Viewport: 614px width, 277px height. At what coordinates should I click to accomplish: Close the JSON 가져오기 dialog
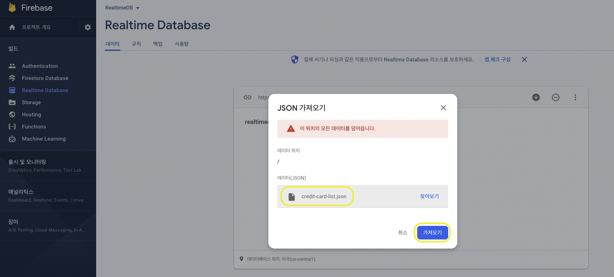pyautogui.click(x=443, y=108)
